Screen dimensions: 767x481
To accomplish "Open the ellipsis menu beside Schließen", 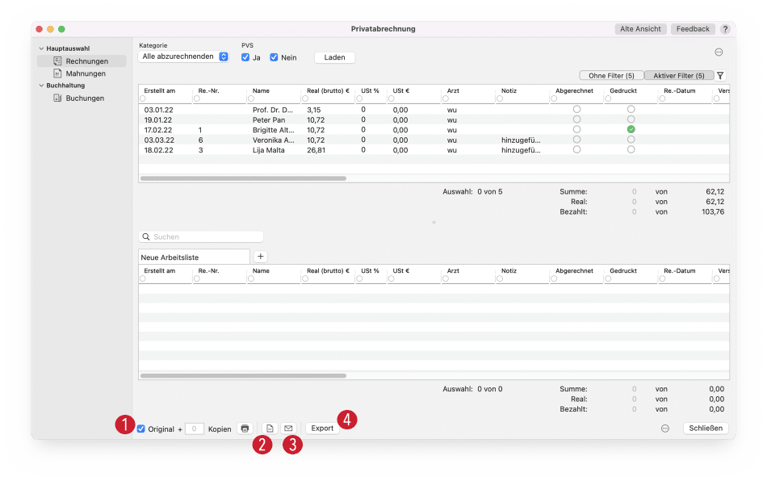I will pos(664,429).
